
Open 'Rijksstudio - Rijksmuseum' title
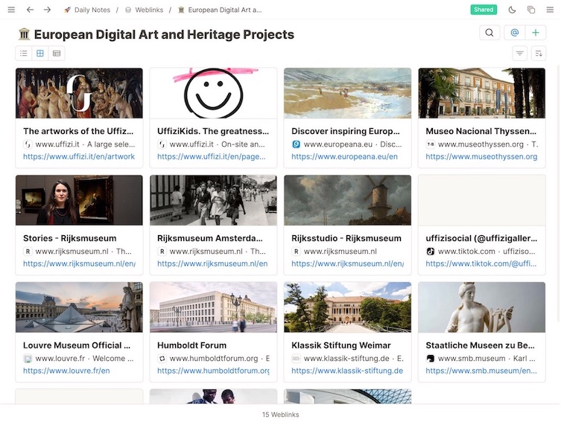point(346,238)
